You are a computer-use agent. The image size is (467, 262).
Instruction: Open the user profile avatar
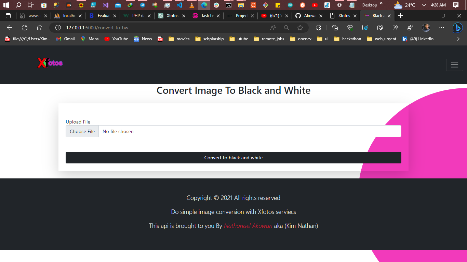coord(426,28)
